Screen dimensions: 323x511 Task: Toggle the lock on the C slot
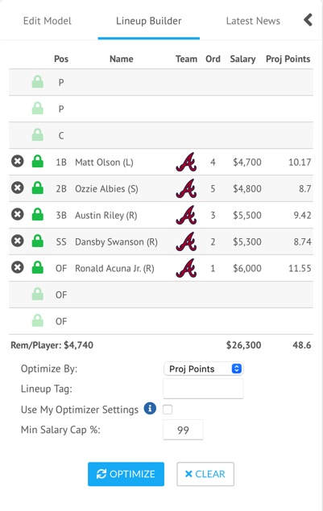(38, 135)
